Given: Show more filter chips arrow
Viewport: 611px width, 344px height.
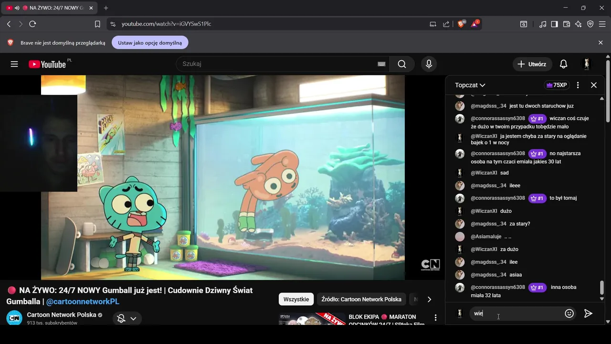Looking at the screenshot, I should tap(429, 300).
